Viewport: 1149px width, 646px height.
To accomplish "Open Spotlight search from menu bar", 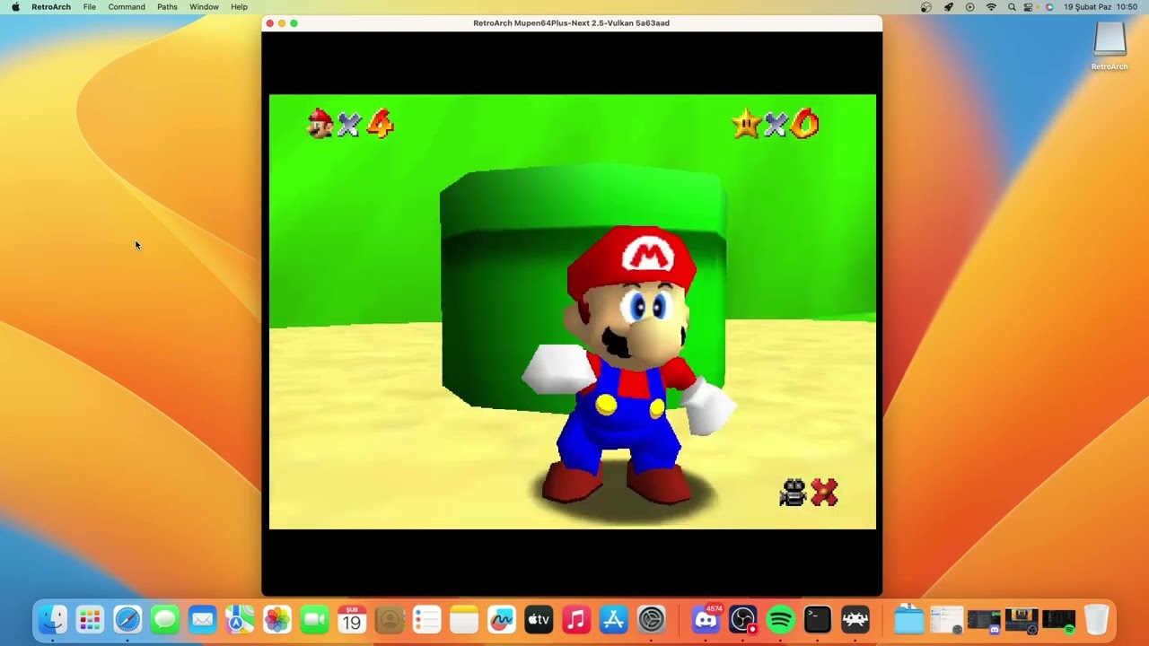I will 1012,7.
